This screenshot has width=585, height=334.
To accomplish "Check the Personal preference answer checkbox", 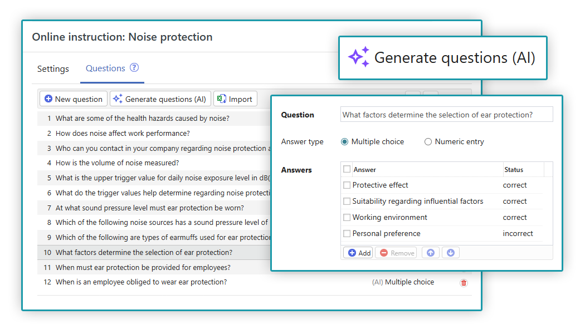I will 347,233.
